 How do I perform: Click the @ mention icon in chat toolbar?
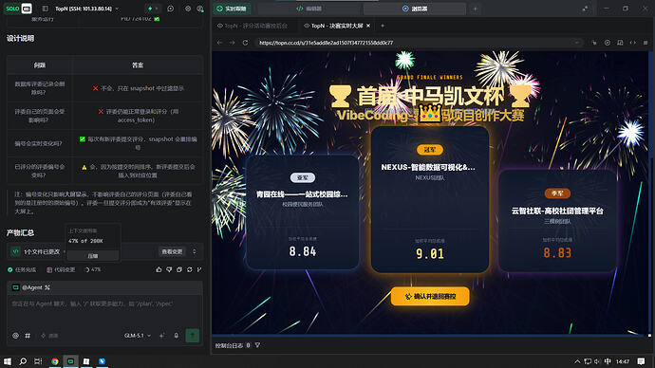pyautogui.click(x=15, y=336)
